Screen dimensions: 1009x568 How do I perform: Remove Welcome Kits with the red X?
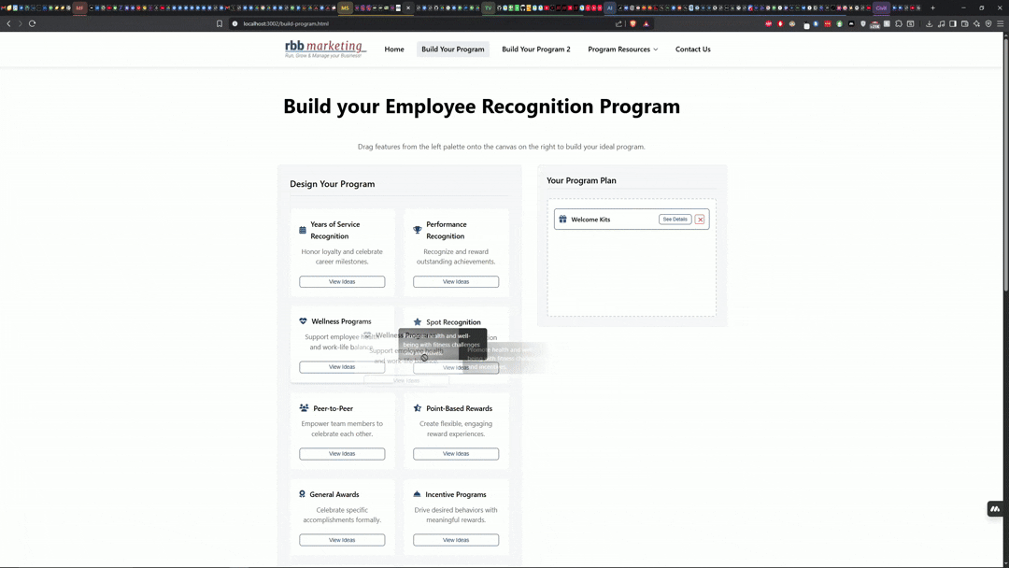[x=700, y=219]
